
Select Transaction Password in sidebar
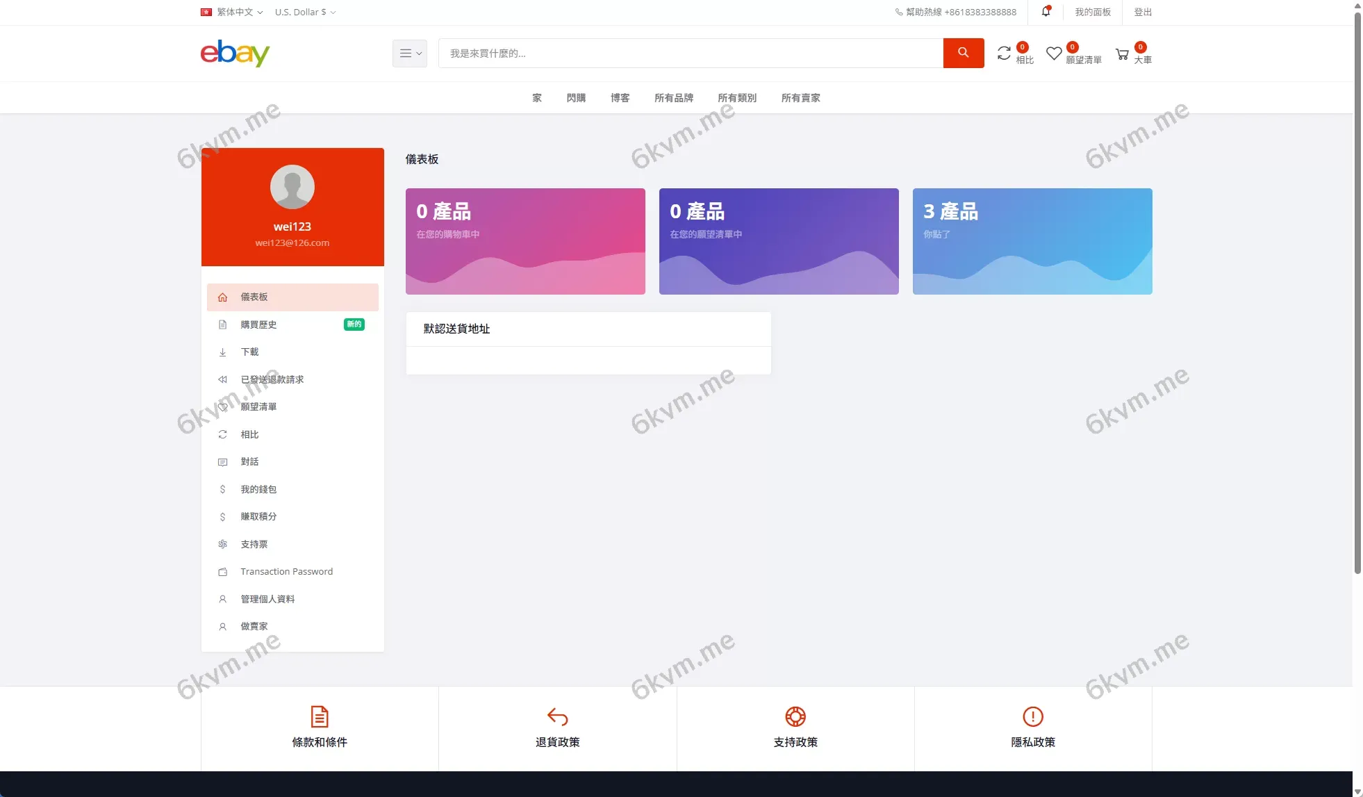pyautogui.click(x=286, y=571)
